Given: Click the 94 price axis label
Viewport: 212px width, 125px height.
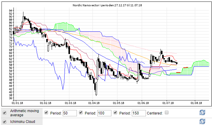Looking at the screenshot, I should tap(11, 10).
